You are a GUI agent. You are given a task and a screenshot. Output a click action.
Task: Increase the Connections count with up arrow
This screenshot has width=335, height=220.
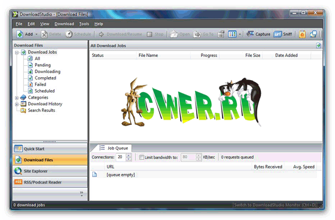point(129,155)
